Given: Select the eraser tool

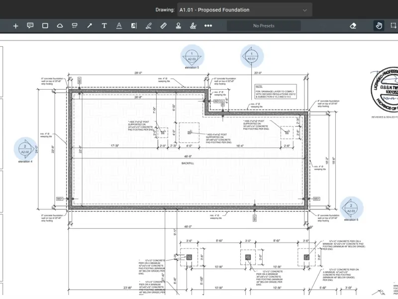Looking at the screenshot, I should pos(353,26).
